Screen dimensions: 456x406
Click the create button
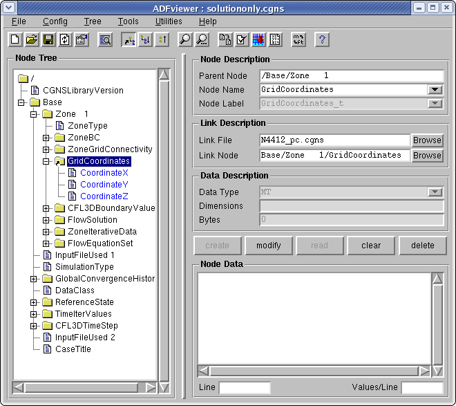218,246
